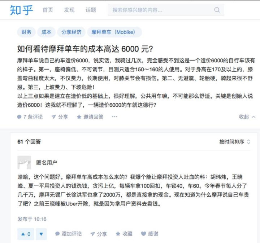
Task: Go to the 首页 tab
Action: pos(48,10)
